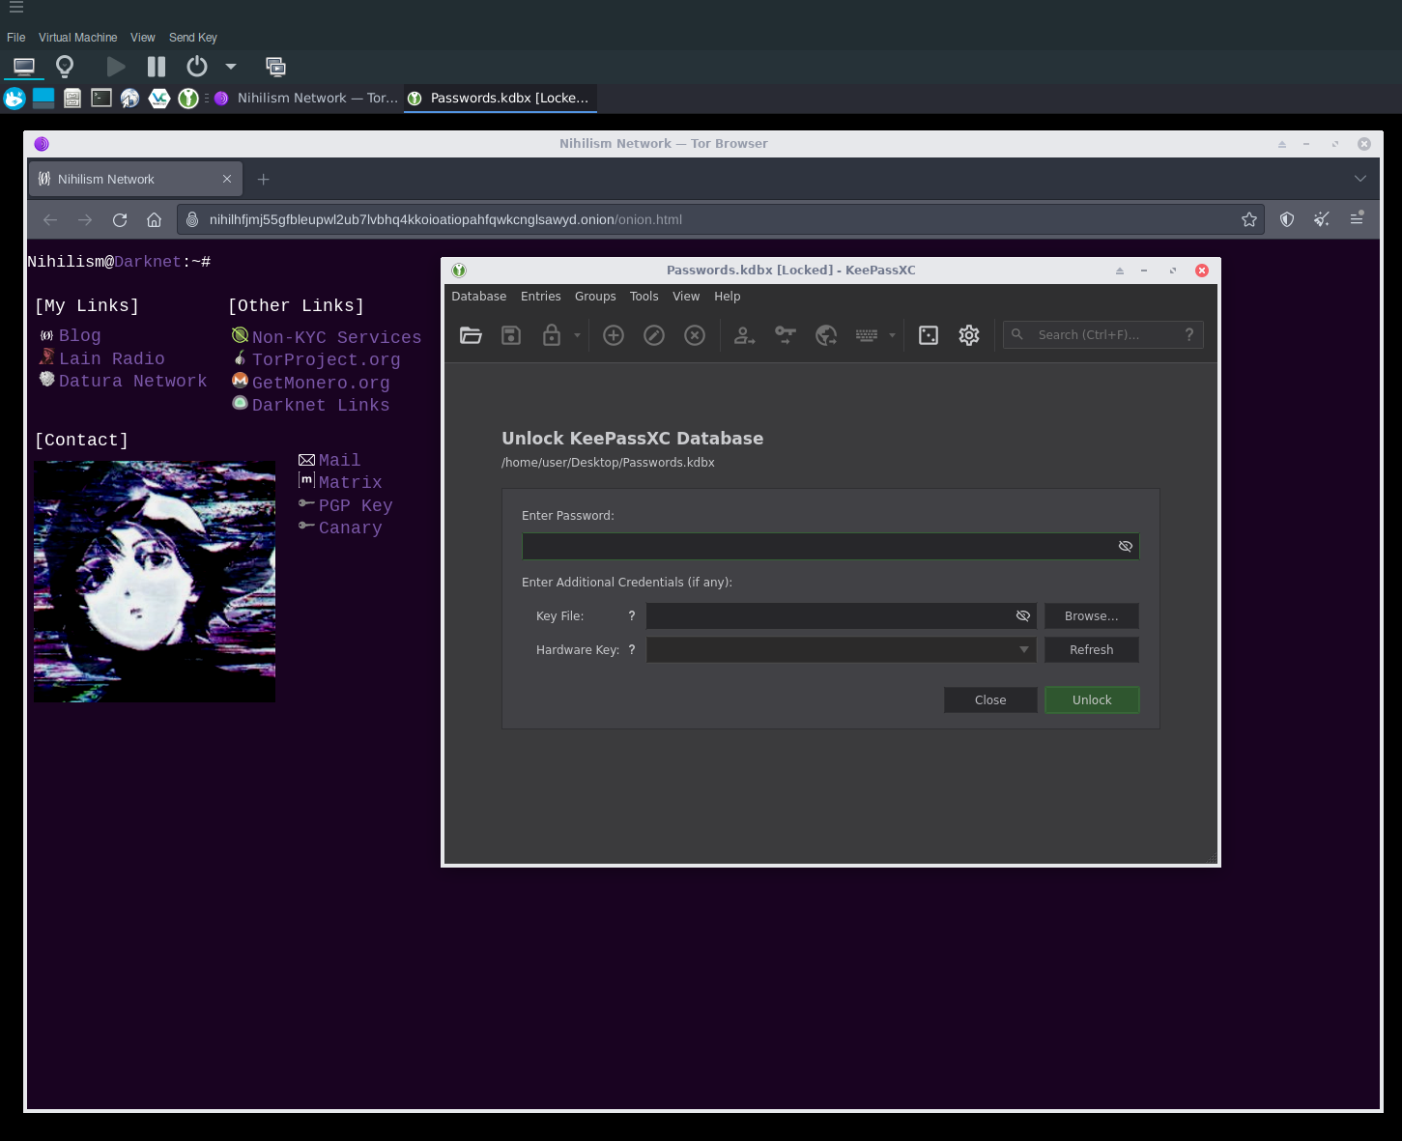Click the onion site identity icon

coord(192,219)
